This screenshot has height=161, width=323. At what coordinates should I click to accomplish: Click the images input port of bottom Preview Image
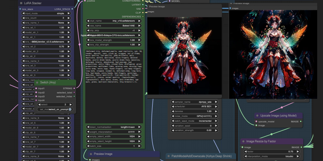click(x=90, y=160)
